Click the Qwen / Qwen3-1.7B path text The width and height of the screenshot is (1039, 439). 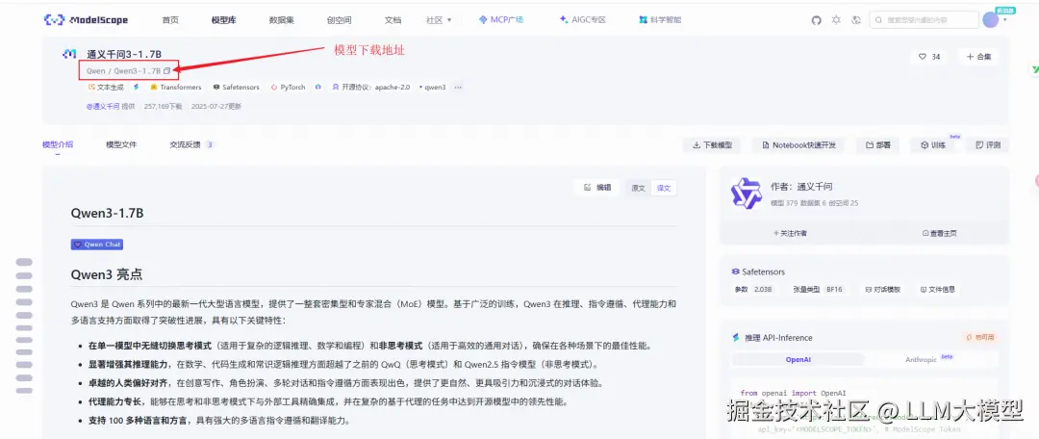tap(123, 70)
